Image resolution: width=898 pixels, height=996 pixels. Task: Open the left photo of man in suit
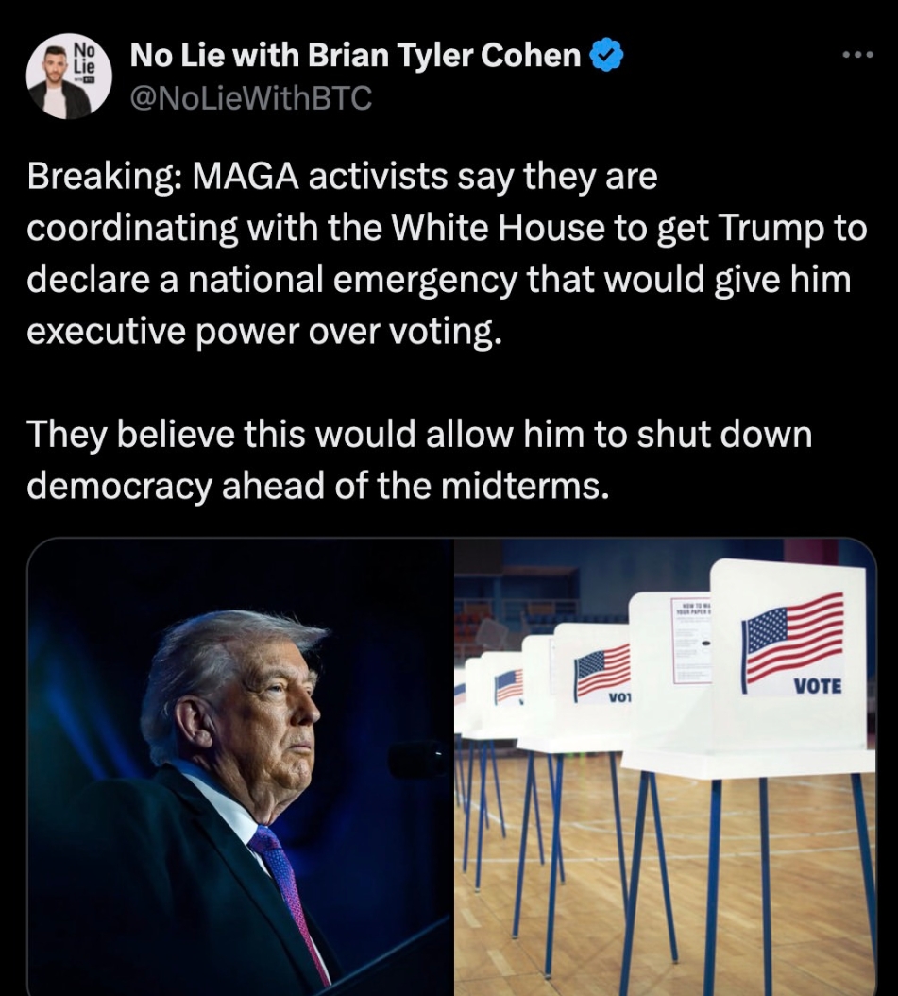pyautogui.click(x=241, y=766)
